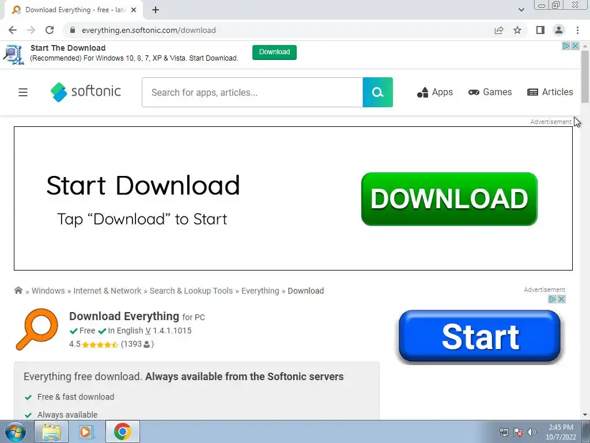Click the padlock site info icon
590x443 pixels.
73,30
